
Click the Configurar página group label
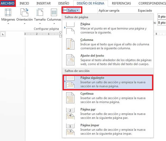(x=46, y=29)
